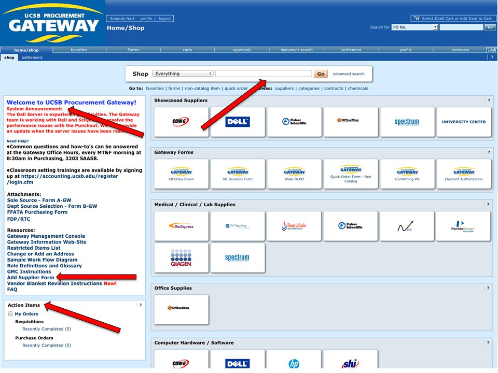Go to quick order link
Viewport: 498px width, 373px height.
click(x=236, y=89)
